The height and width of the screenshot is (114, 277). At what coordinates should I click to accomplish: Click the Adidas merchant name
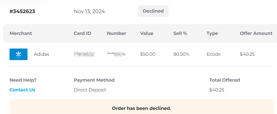[42, 54]
